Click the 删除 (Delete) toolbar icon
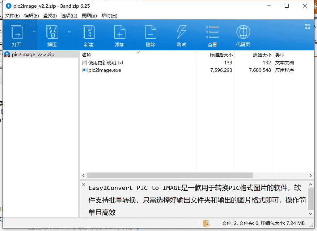317x231 pixels. tap(150, 32)
